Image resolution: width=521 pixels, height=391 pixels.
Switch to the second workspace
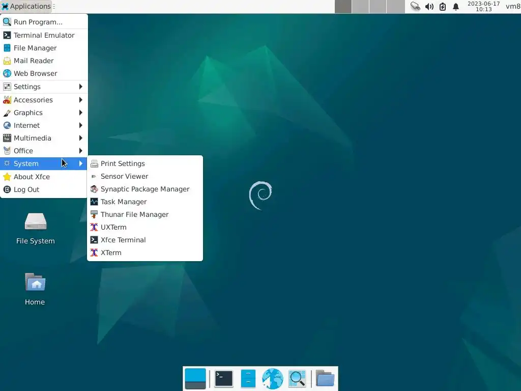(x=361, y=7)
